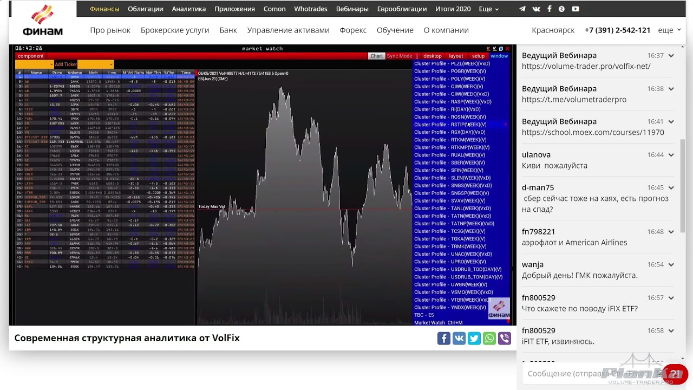This screenshot has height=390, width=693.
Task: Select Cluster Profile - RSTIP(WEEK)(V) window
Action: pyautogui.click(x=450, y=125)
